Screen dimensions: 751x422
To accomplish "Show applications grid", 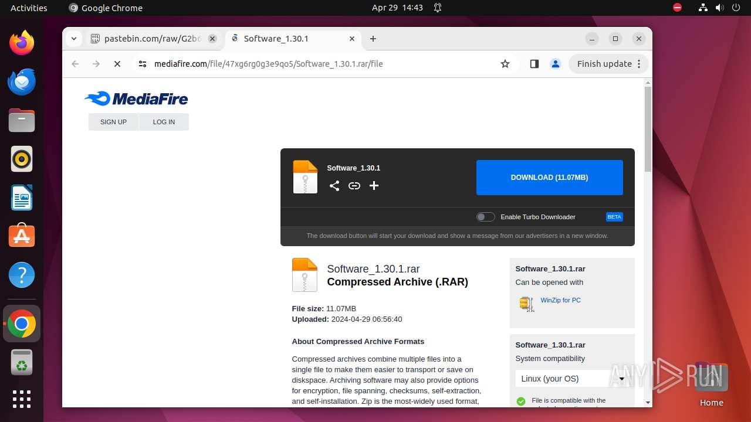I will [22, 399].
